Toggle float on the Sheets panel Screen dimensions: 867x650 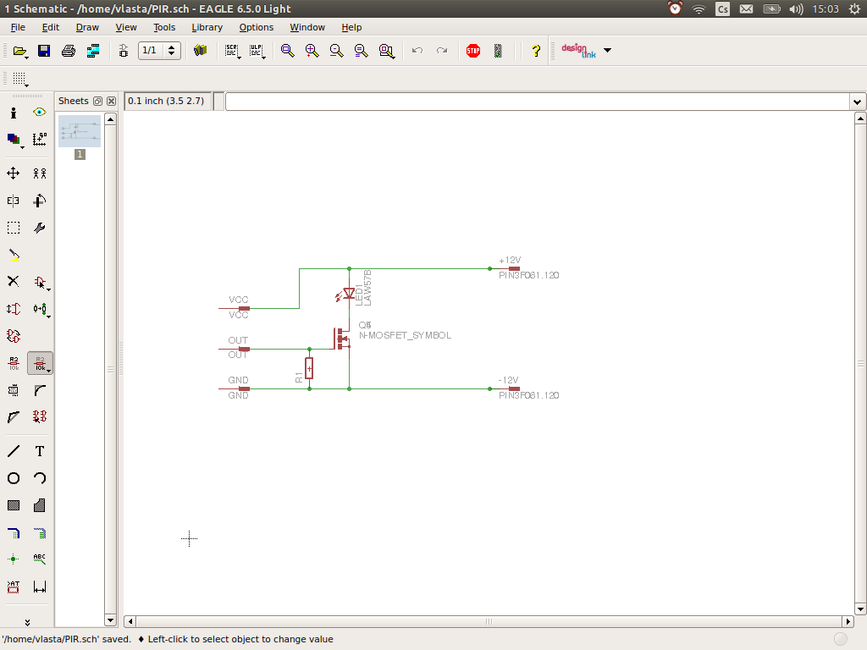[97, 101]
